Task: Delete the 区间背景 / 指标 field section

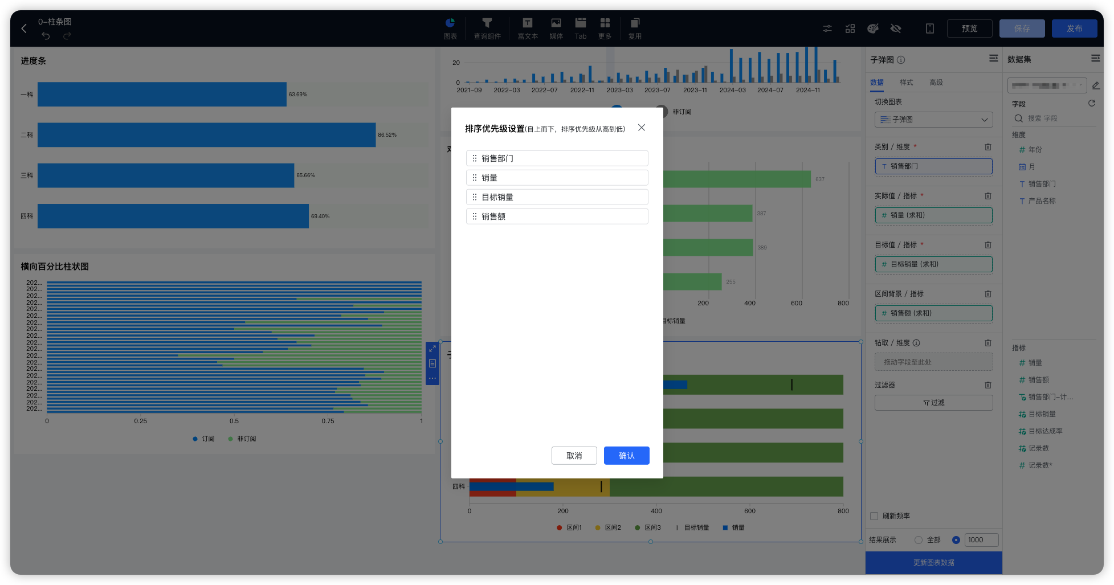Action: coord(988,294)
